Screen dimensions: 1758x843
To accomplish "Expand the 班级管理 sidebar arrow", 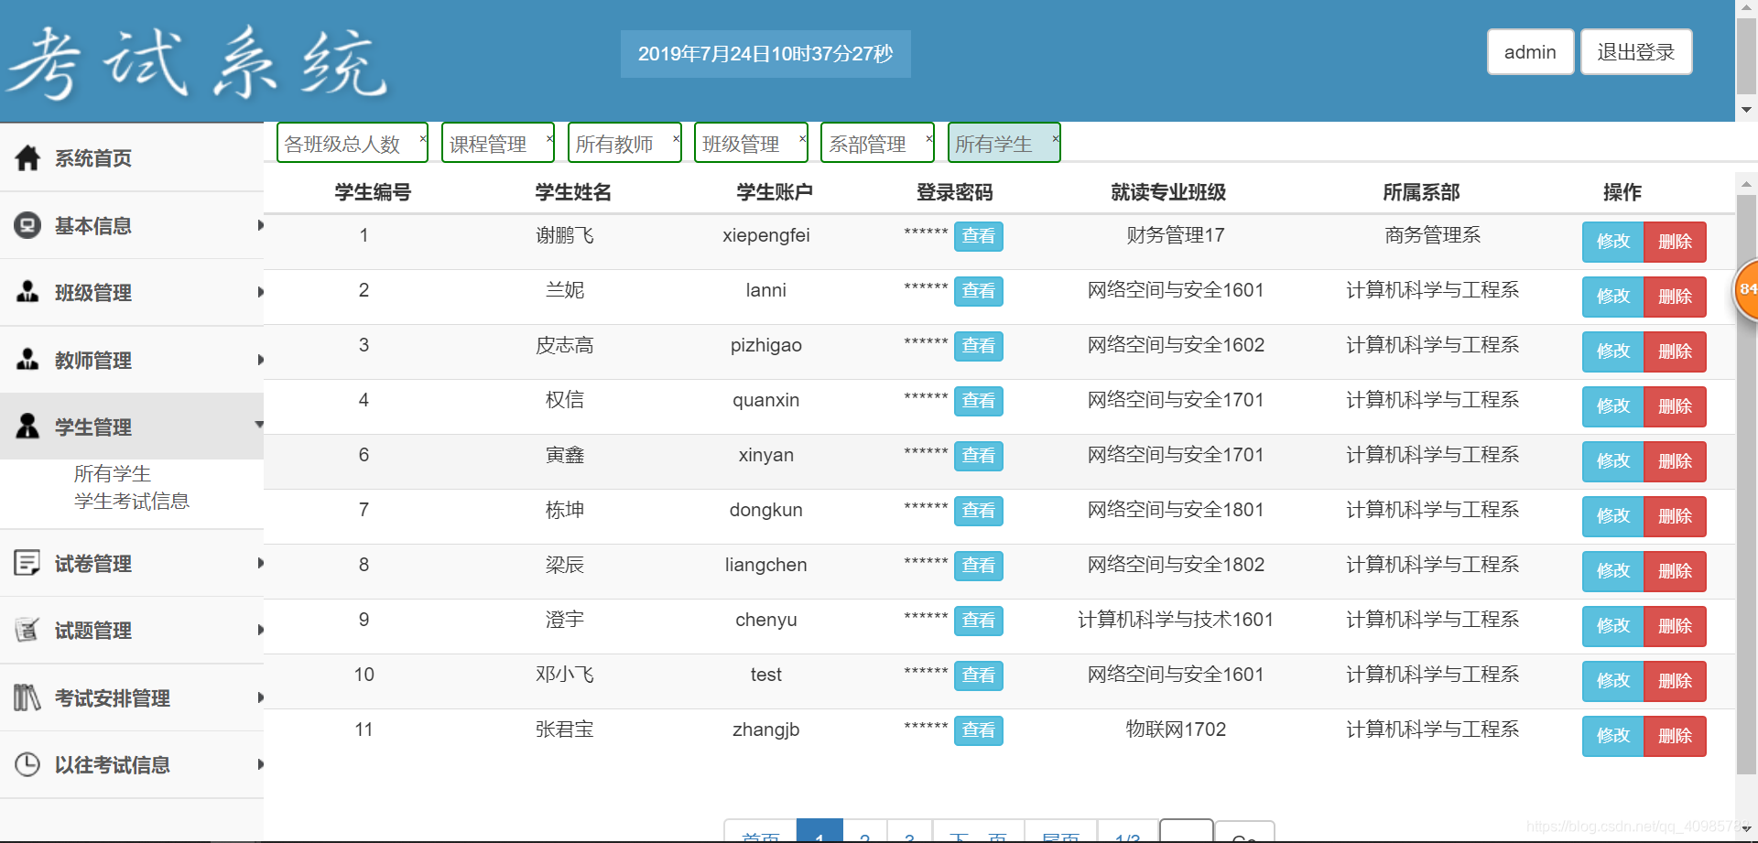I will [261, 292].
